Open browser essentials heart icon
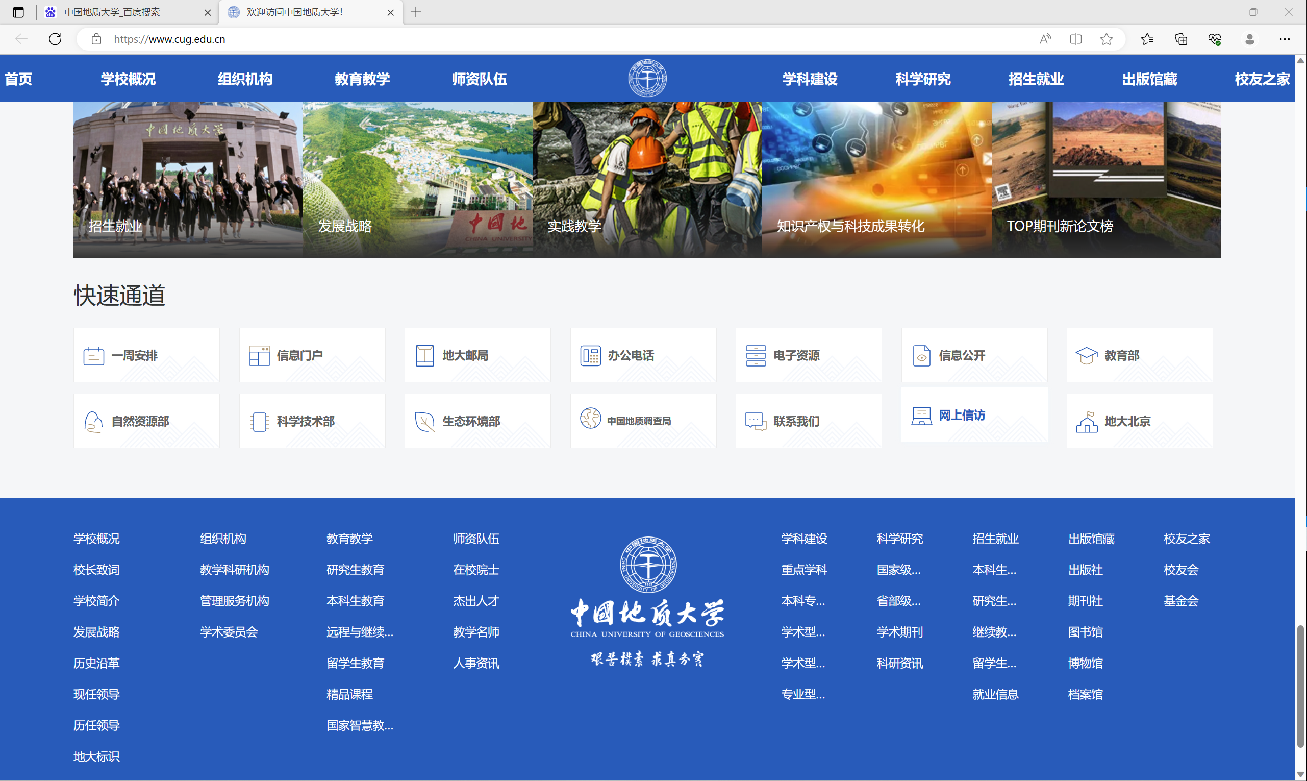This screenshot has width=1307, height=781. [1215, 39]
